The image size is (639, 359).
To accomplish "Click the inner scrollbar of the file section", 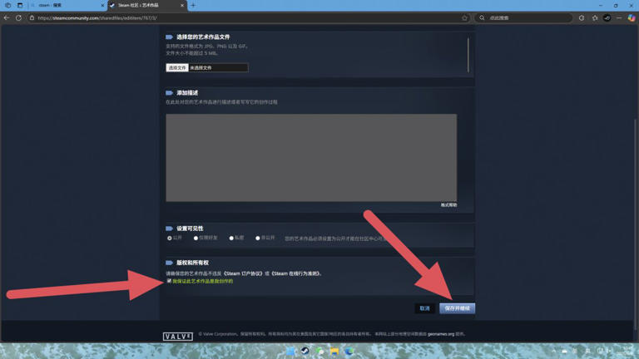I will 468,56.
